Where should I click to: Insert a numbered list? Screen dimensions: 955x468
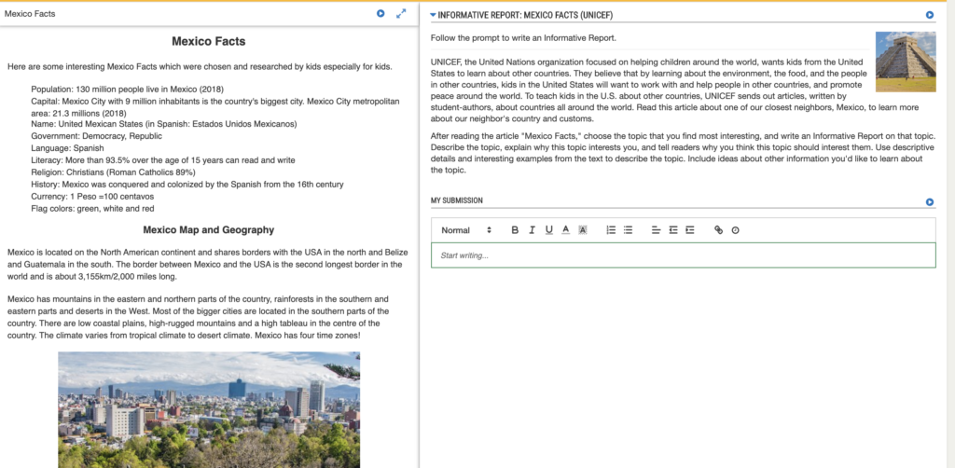[x=611, y=230]
